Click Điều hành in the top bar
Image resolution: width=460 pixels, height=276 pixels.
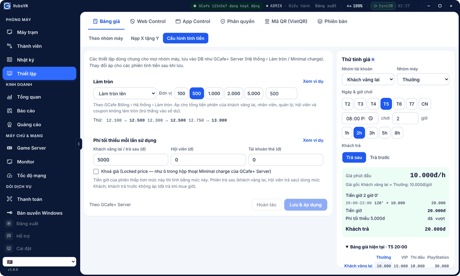click(299, 6)
